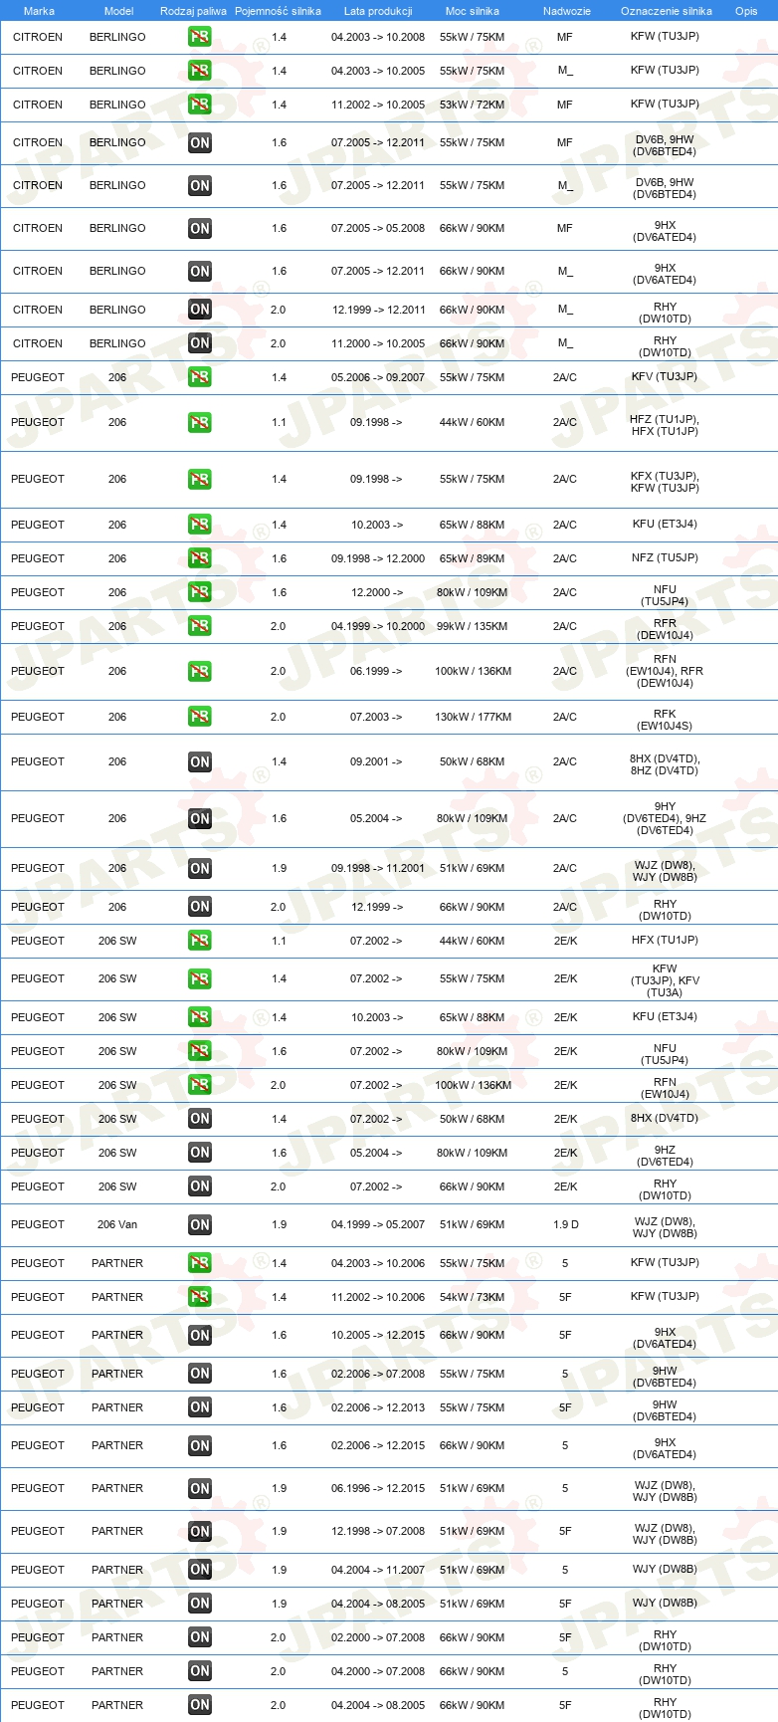Image resolution: width=778 pixels, height=1722 pixels.
Task: Select the Rodzaj paliwa column header
Action: click(193, 11)
